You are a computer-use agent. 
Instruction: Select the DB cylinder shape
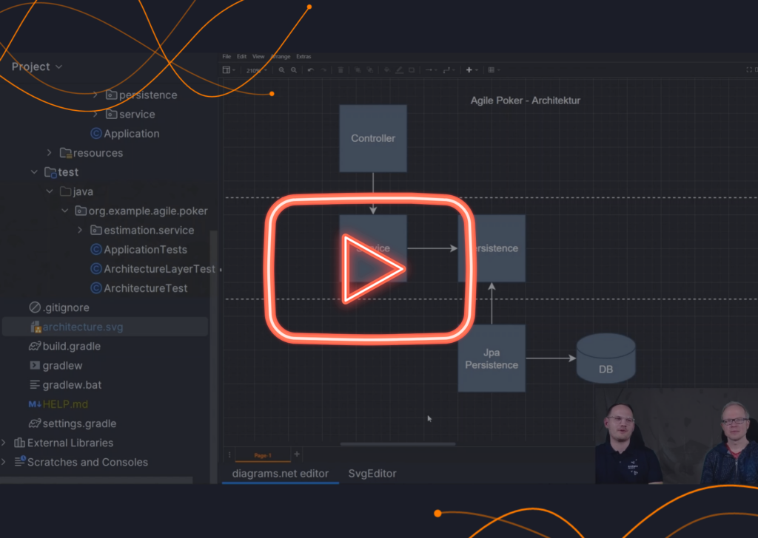tap(606, 358)
